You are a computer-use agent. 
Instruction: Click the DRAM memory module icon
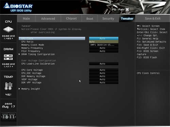coord(8,57)
